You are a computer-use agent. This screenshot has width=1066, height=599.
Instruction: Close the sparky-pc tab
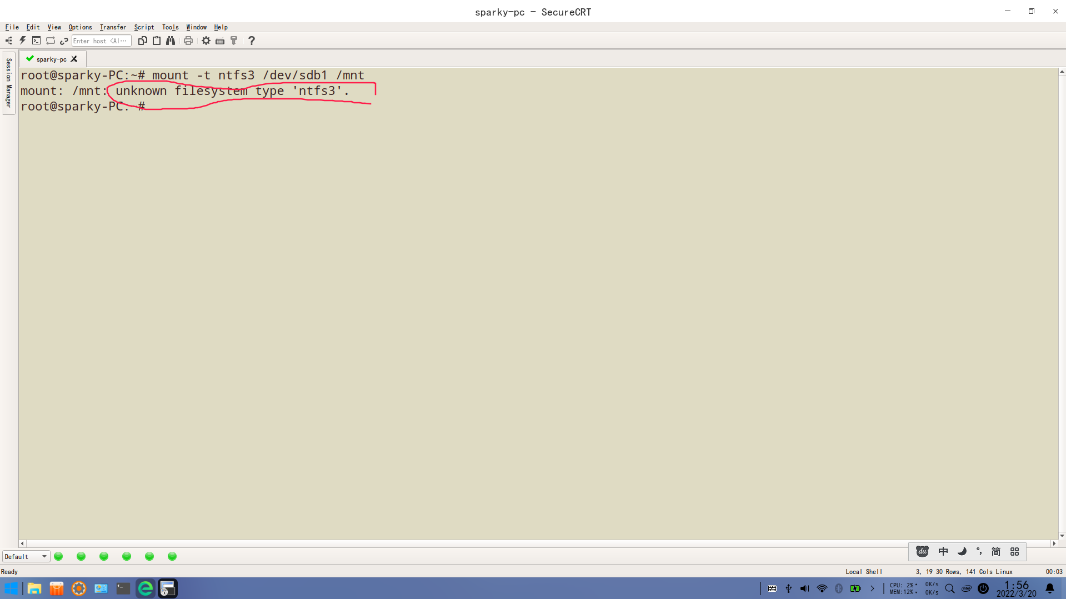(x=74, y=59)
